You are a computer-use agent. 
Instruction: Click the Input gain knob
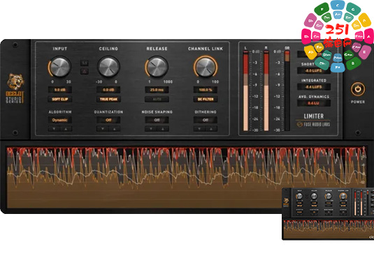60,67
